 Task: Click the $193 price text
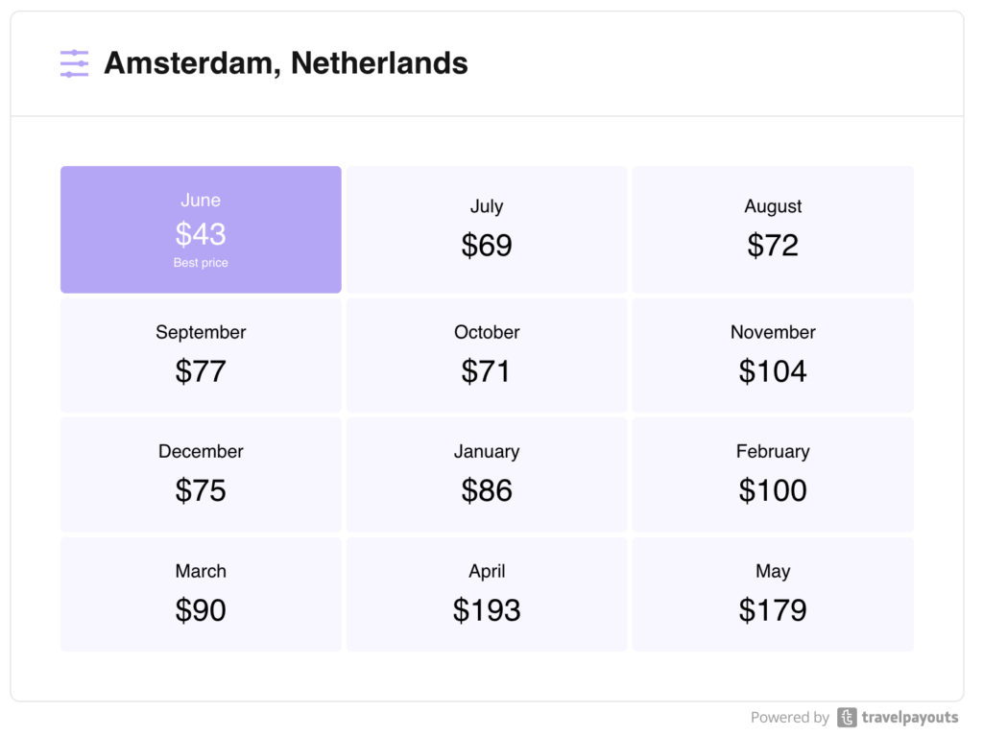pyautogui.click(x=487, y=610)
